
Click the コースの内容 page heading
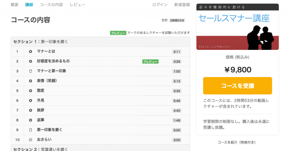(x=31, y=20)
